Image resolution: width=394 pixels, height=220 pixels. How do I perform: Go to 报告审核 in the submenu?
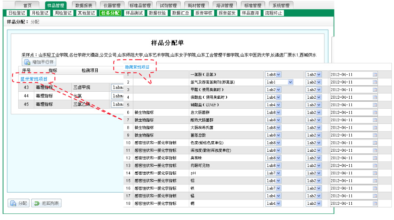(x=204, y=13)
